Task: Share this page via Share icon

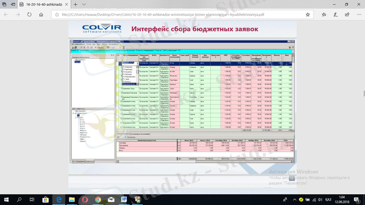Action: coord(346,14)
